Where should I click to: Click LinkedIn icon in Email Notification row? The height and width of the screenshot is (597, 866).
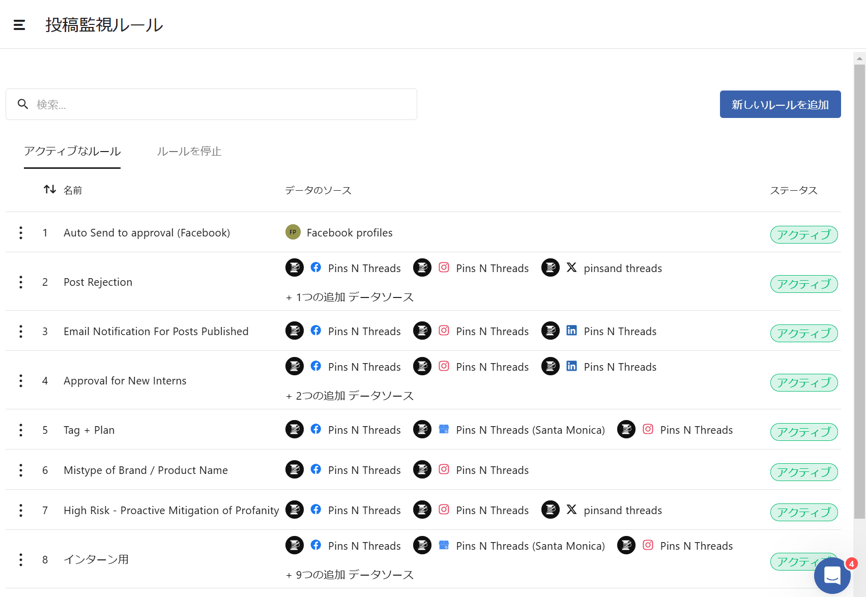(571, 331)
